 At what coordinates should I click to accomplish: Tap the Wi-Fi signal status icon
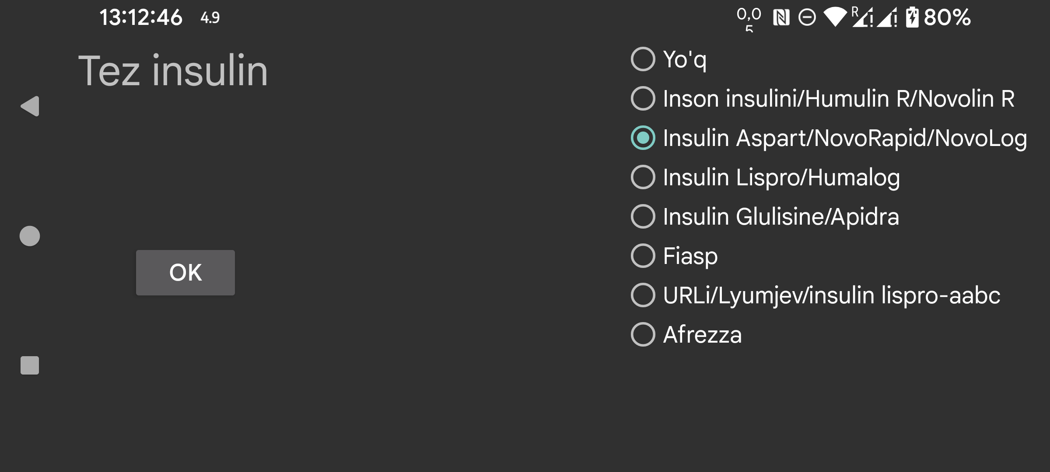coord(835,17)
